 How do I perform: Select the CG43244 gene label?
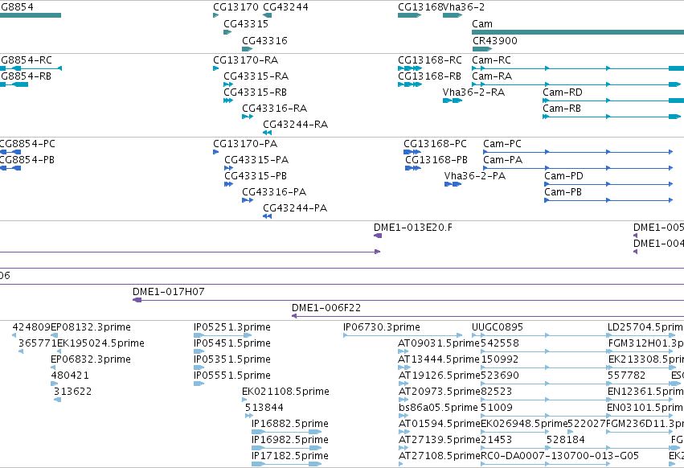click(x=285, y=7)
